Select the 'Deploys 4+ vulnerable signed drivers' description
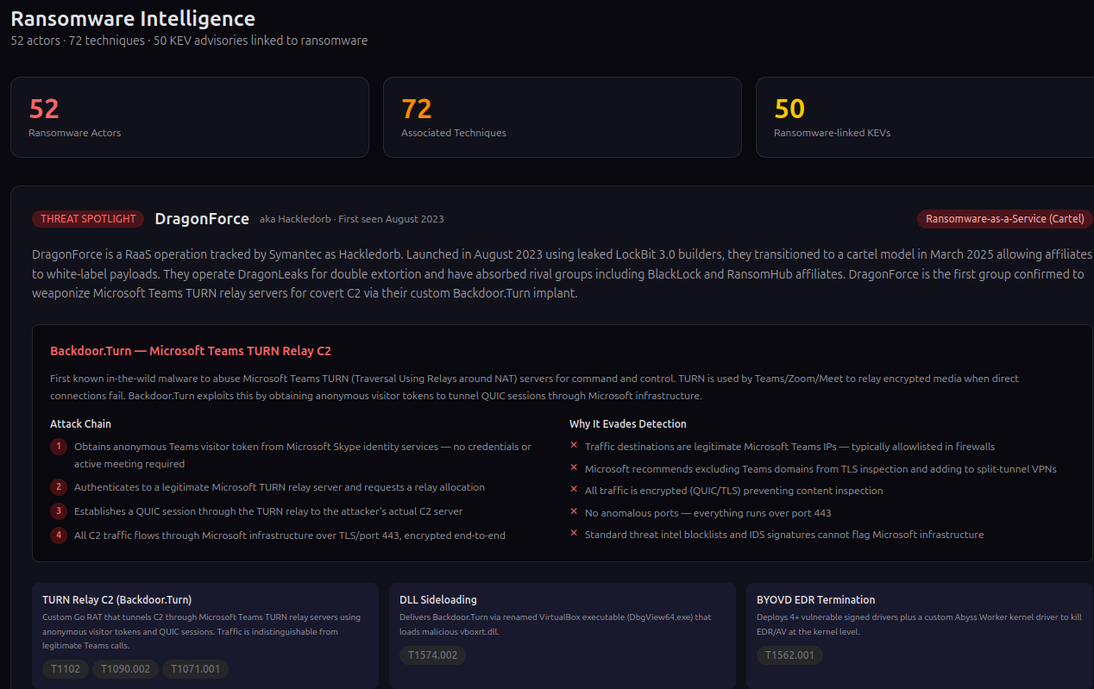This screenshot has height=689, width=1094. (919, 624)
